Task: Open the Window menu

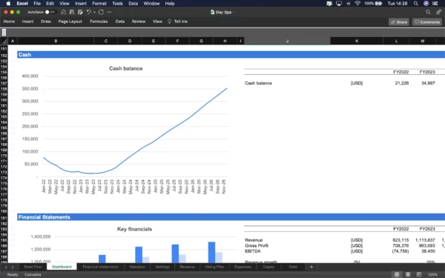Action: [151, 4]
